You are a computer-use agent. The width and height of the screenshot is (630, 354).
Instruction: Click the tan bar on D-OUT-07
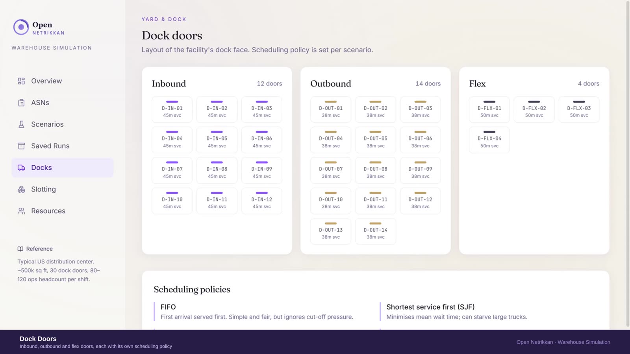[x=331, y=162]
